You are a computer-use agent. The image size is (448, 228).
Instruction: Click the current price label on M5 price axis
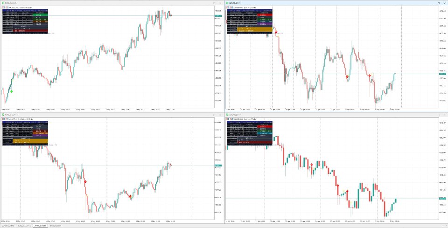point(218,15)
